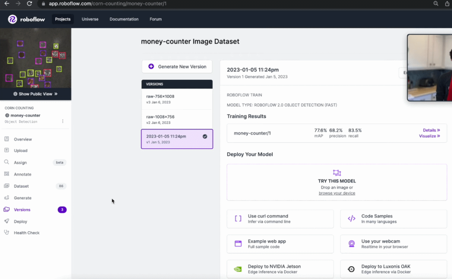
Task: Click the Assign beta badge
Action: click(x=60, y=162)
